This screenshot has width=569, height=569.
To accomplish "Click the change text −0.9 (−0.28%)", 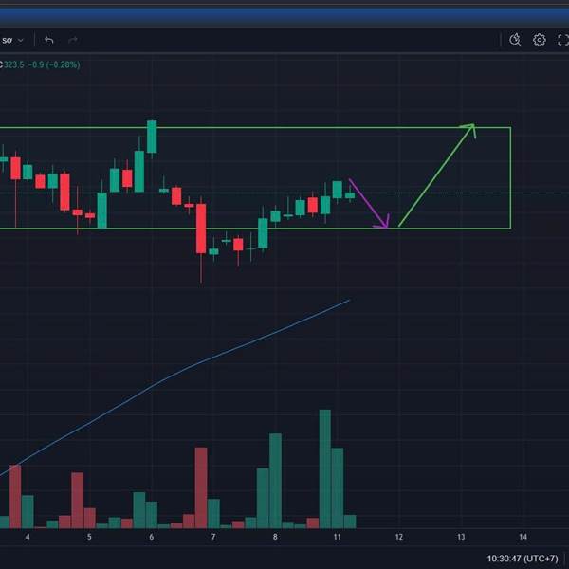I will coord(54,64).
